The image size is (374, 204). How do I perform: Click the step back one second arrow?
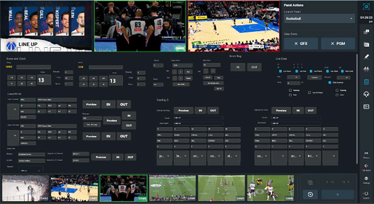coord(330,182)
